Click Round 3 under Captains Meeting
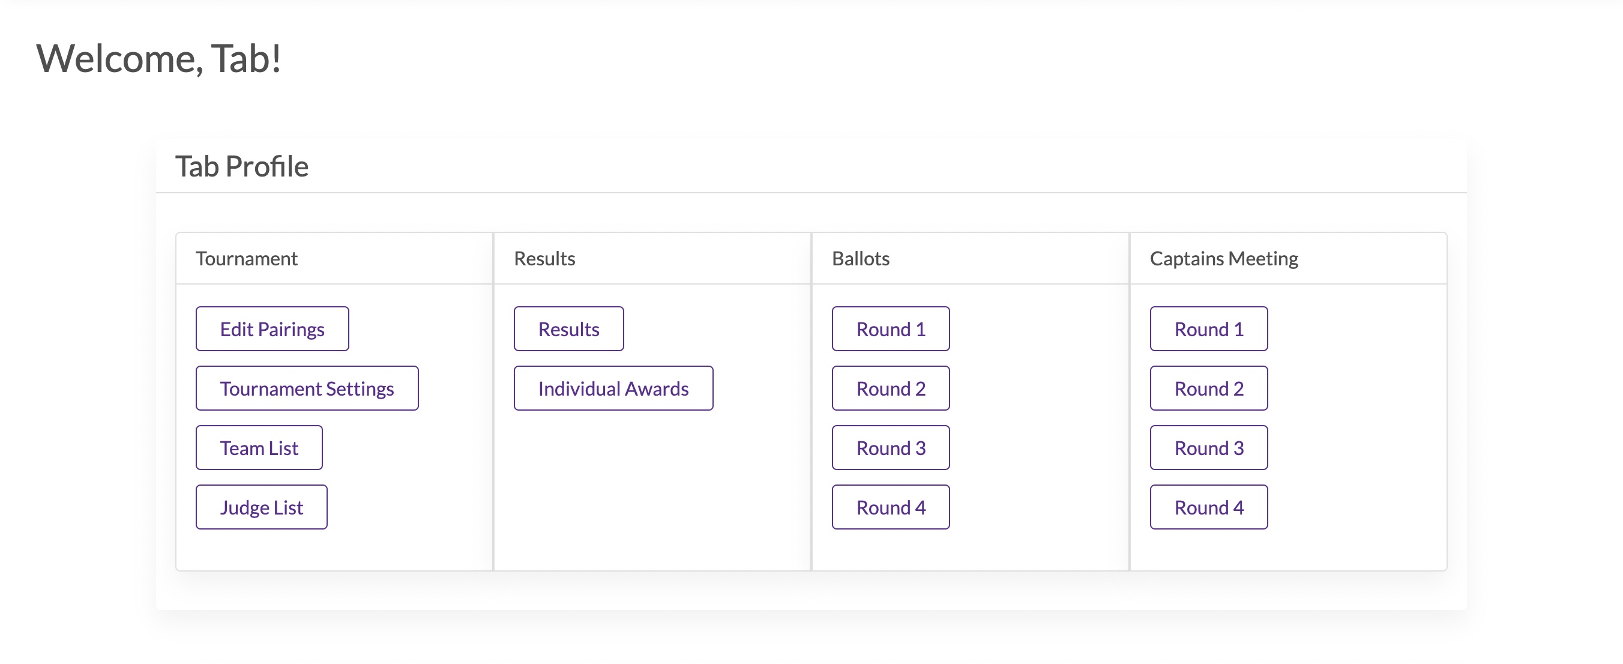The width and height of the screenshot is (1623, 664). click(x=1208, y=448)
